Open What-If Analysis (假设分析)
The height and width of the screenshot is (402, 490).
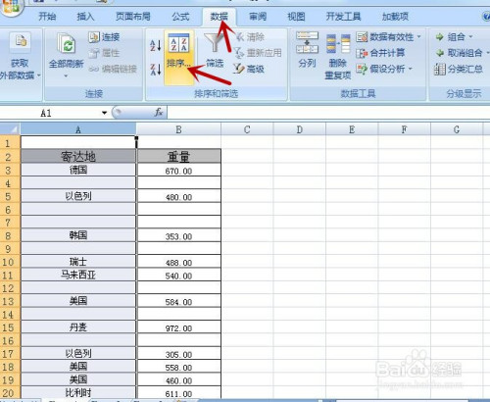381,69
